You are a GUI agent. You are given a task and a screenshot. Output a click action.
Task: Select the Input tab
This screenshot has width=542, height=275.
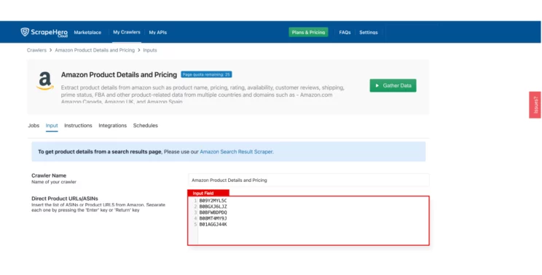point(52,126)
